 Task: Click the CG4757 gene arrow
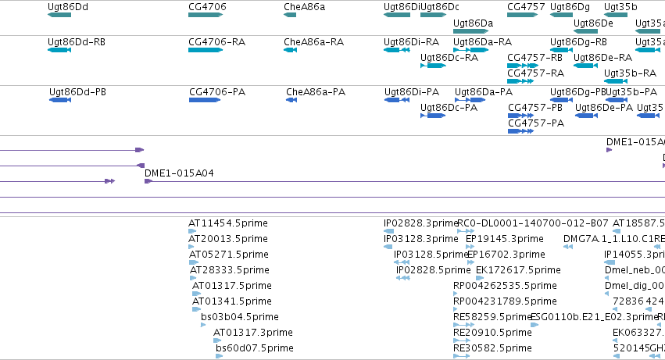523,15
